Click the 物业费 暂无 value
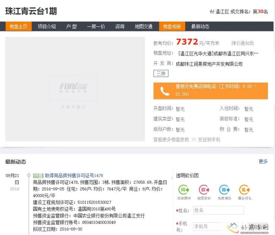The height and width of the screenshot is (235, 275). tap(249, 130)
